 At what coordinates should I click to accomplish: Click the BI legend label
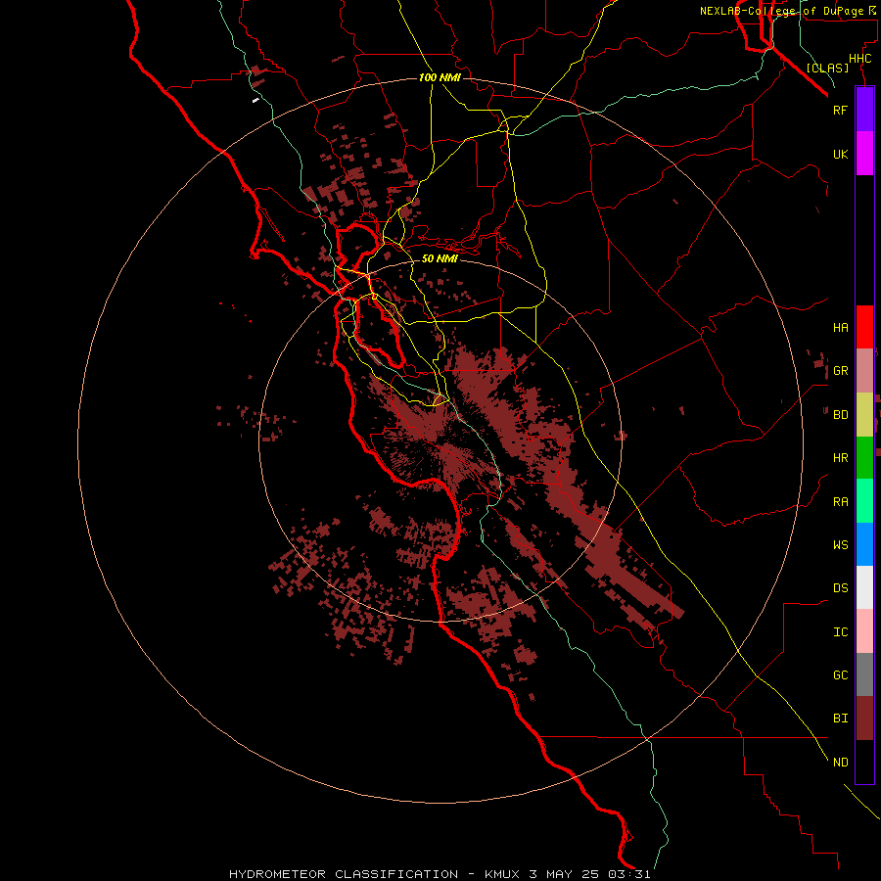coord(840,719)
